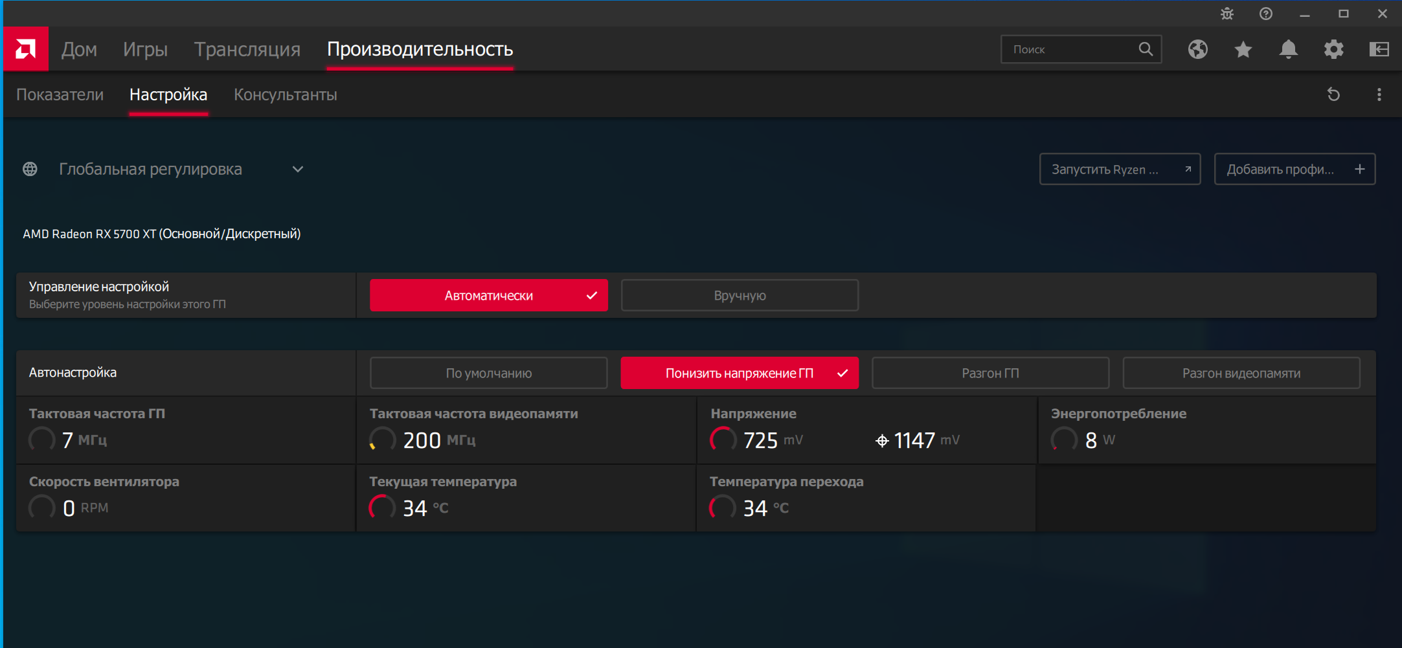Viewport: 1402px width, 648px height.
Task: Open the Трансляция tab
Action: point(247,49)
